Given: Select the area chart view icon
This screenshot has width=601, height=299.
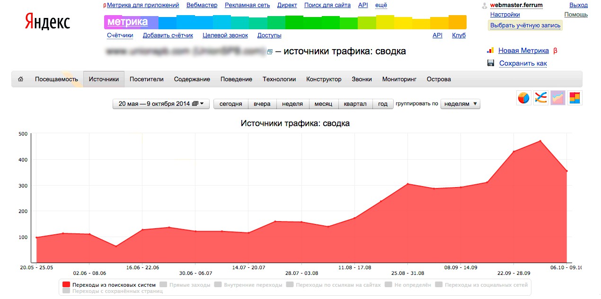Looking at the screenshot, I should click(557, 98).
